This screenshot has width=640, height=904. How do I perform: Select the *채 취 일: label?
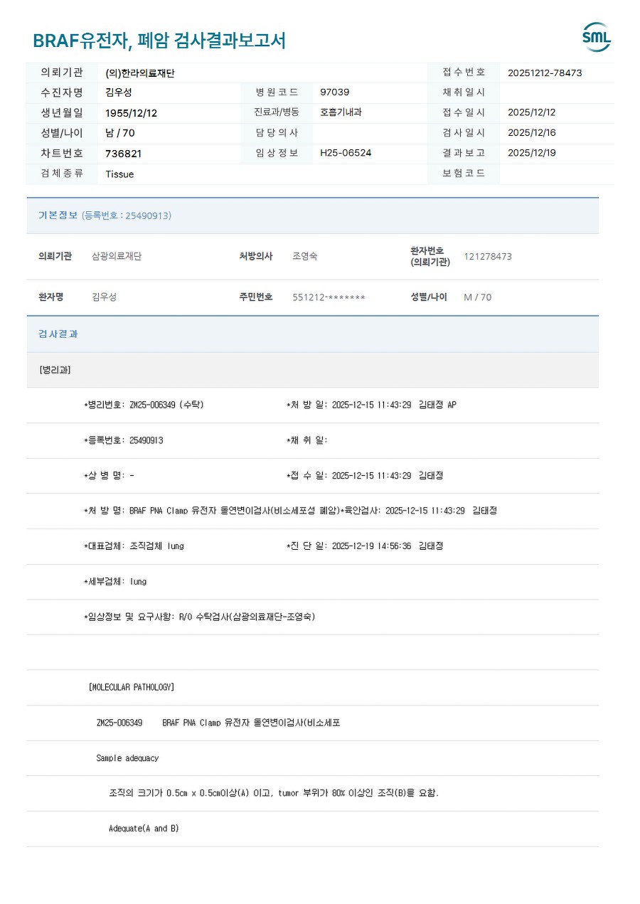(306, 440)
